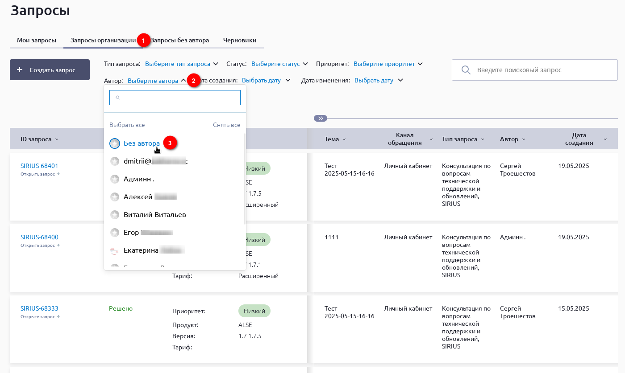Open request link SIRIUS-68401

coord(39,166)
